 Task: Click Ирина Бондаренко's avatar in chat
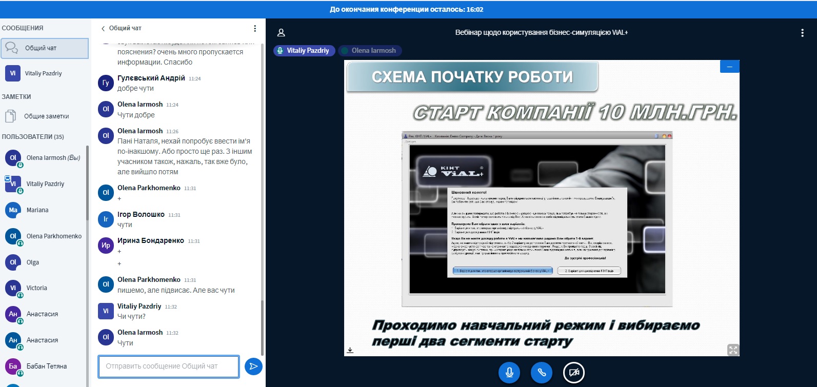coord(106,245)
